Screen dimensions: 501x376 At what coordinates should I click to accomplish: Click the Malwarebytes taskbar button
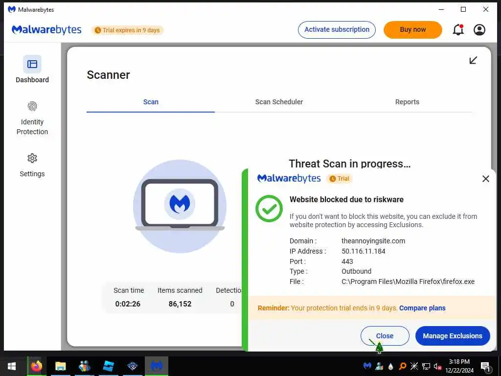(x=156, y=366)
